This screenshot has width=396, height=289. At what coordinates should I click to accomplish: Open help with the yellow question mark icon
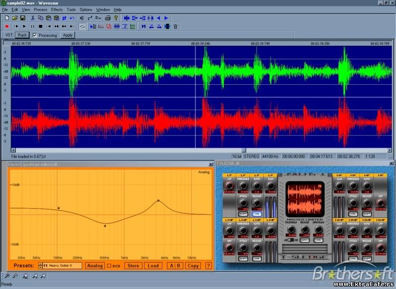[x=116, y=18]
